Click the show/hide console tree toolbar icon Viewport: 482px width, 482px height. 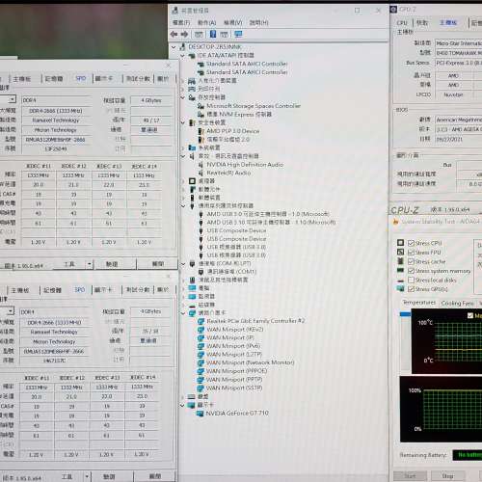(199, 34)
